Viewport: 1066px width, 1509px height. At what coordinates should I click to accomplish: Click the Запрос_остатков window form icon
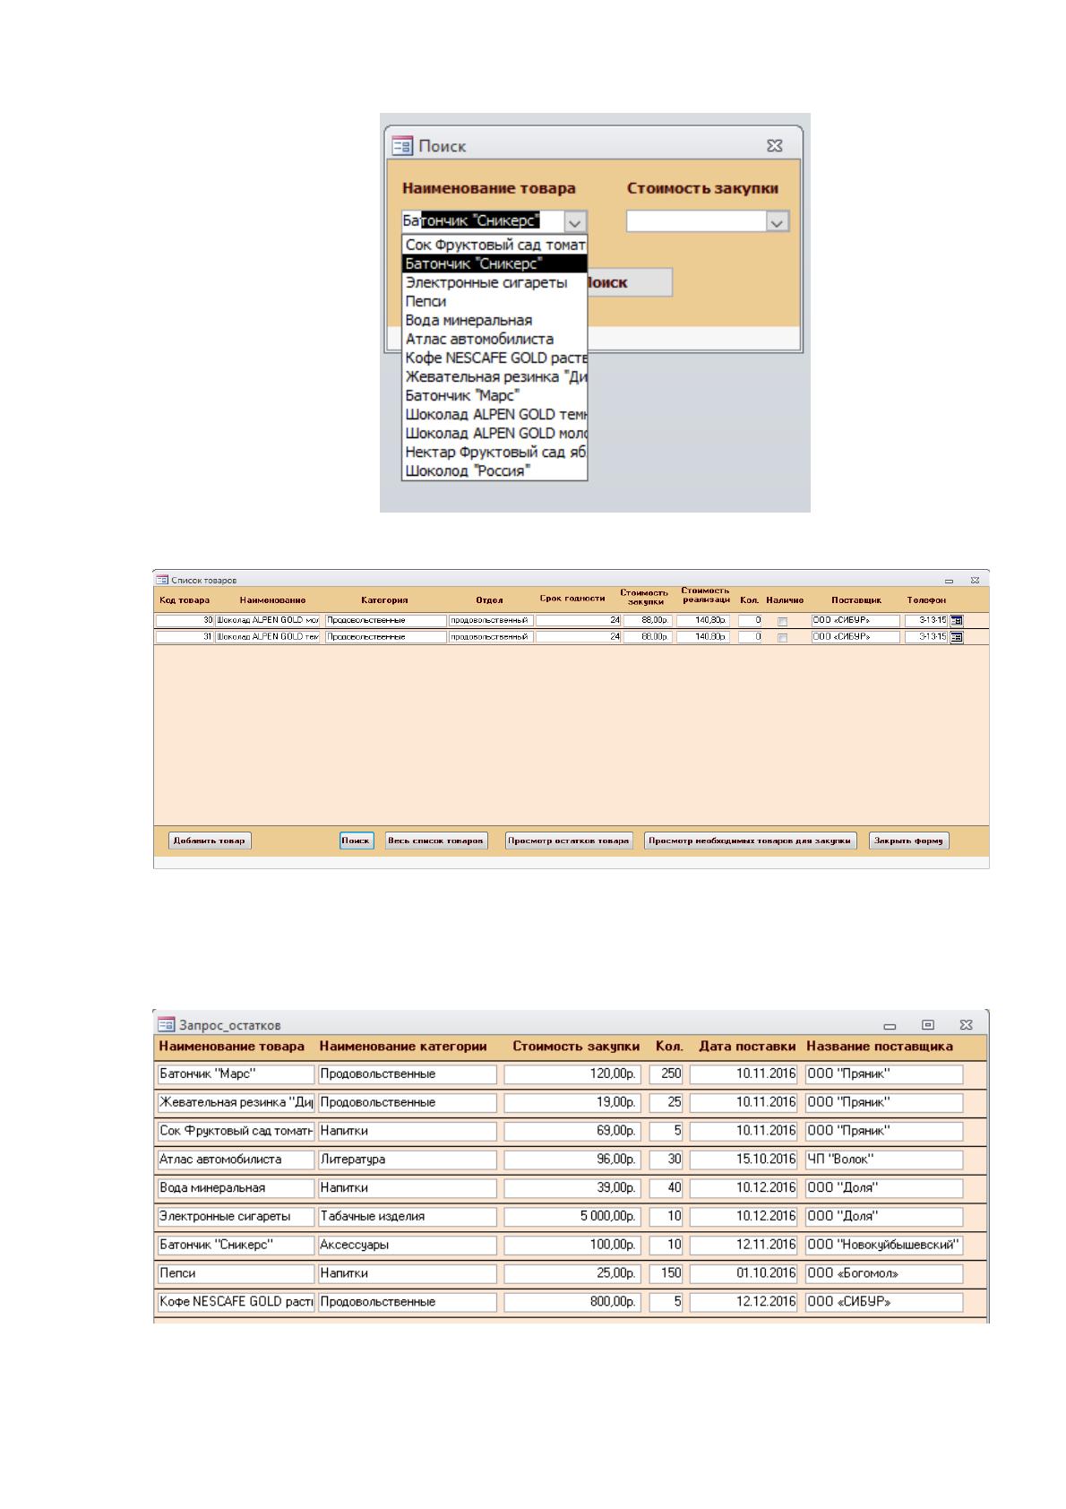(166, 1024)
